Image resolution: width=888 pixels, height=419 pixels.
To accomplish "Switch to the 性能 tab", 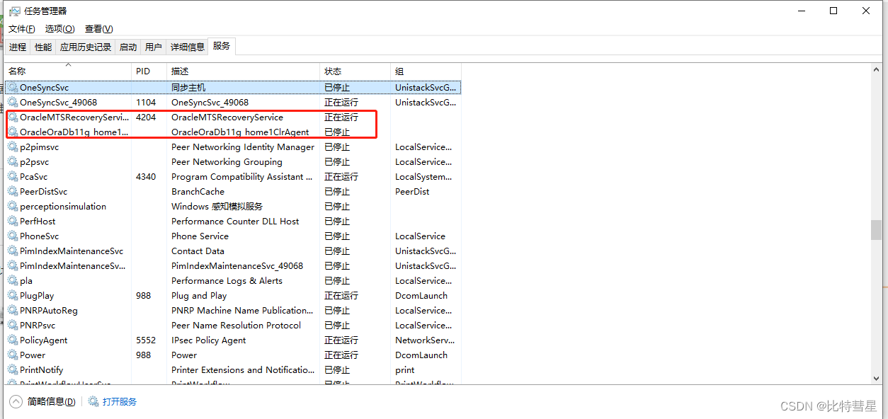I will point(43,47).
